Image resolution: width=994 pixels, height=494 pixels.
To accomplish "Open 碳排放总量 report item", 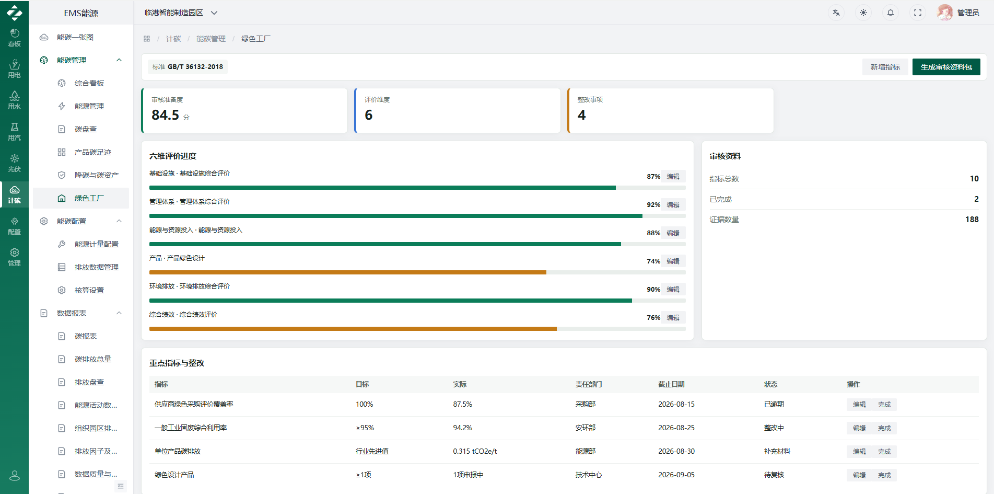I will [81, 359].
